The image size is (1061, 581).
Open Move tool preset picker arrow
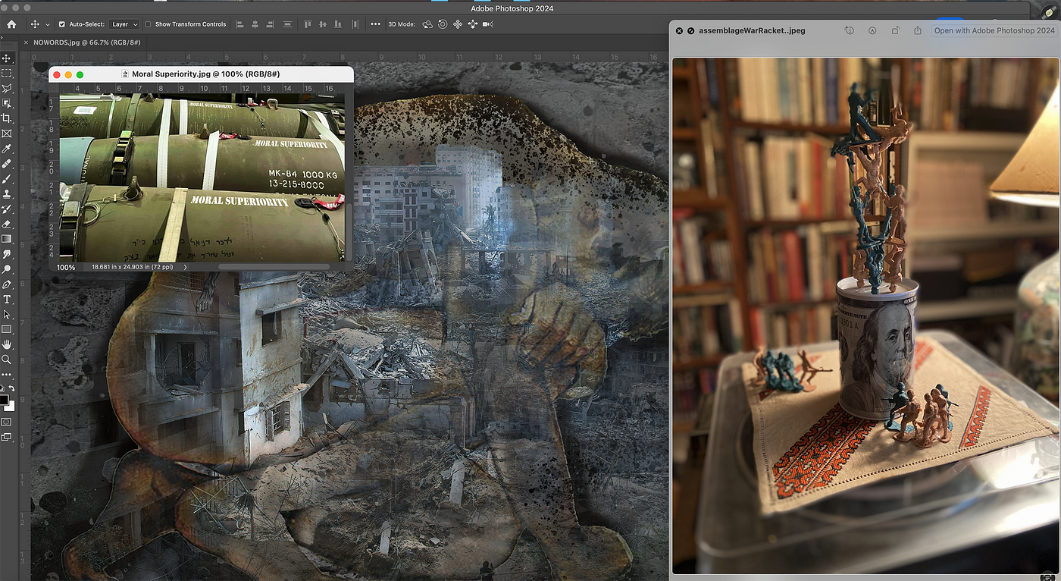click(48, 24)
